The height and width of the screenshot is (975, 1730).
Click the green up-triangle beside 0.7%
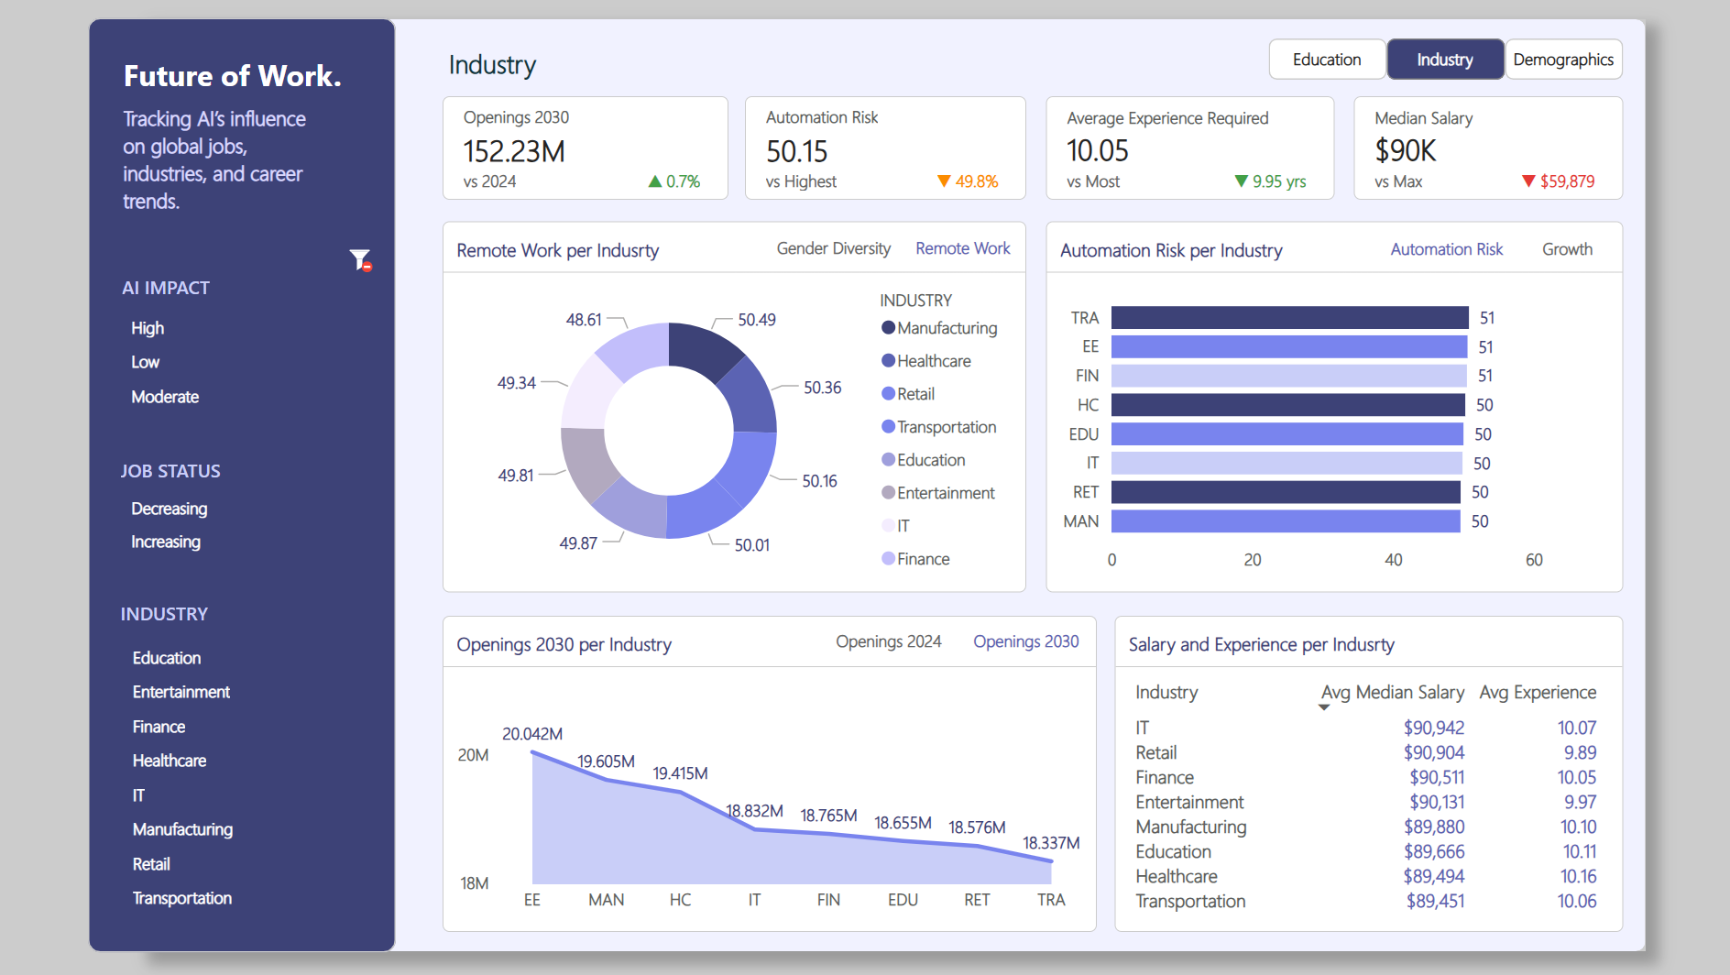(655, 181)
